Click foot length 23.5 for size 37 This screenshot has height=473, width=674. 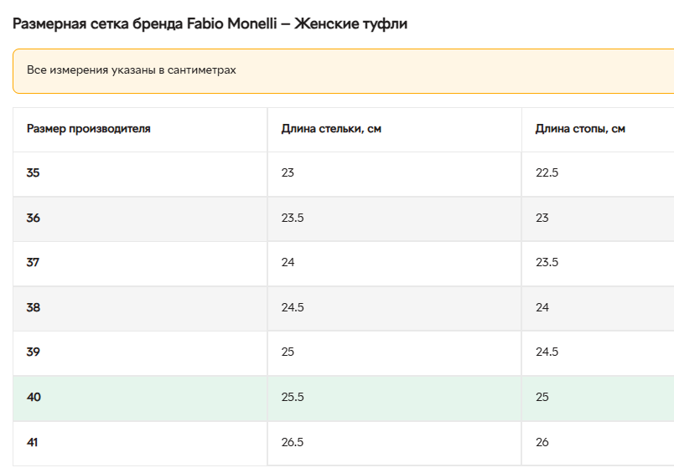coord(547,263)
